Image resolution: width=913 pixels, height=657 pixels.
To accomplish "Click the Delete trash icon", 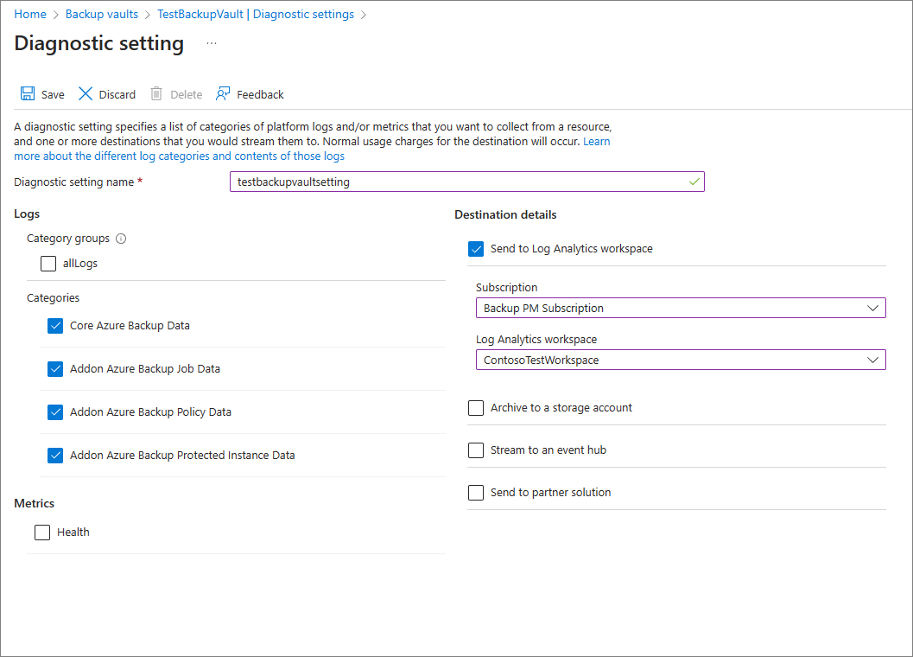I will 156,93.
